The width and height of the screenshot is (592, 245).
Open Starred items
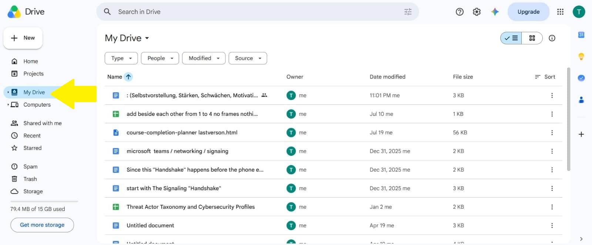[32, 148]
